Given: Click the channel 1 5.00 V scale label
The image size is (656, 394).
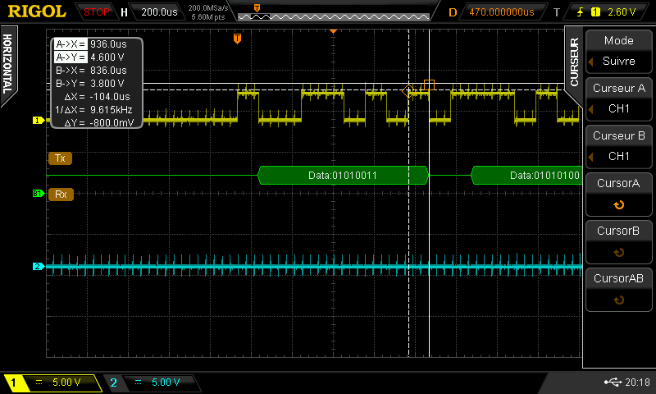Looking at the screenshot, I should click(66, 383).
